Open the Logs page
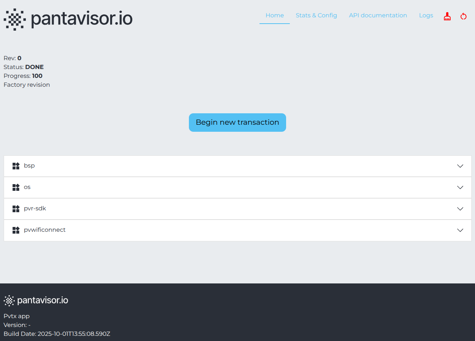The width and height of the screenshot is (475, 341). pyautogui.click(x=426, y=15)
